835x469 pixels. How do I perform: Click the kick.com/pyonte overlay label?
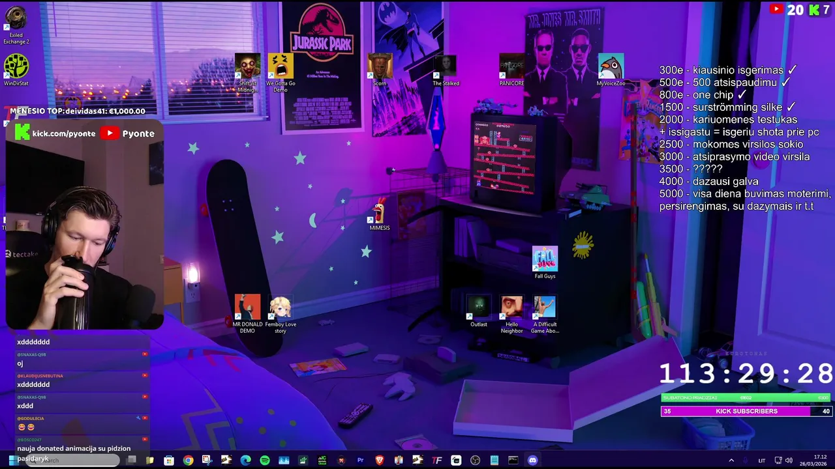(x=55, y=133)
